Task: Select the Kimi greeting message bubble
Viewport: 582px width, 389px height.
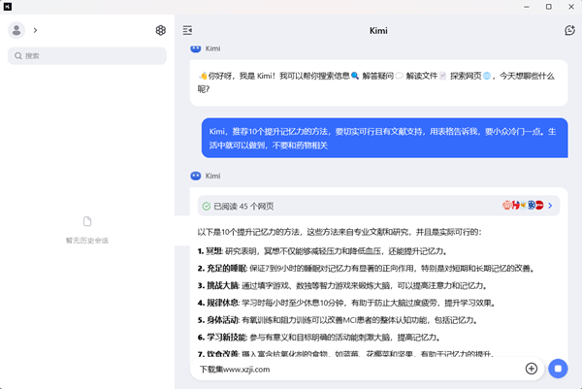Action: point(378,82)
